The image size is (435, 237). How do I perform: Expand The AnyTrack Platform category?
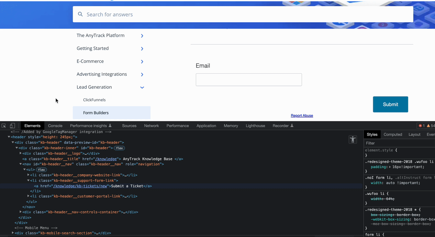(142, 36)
